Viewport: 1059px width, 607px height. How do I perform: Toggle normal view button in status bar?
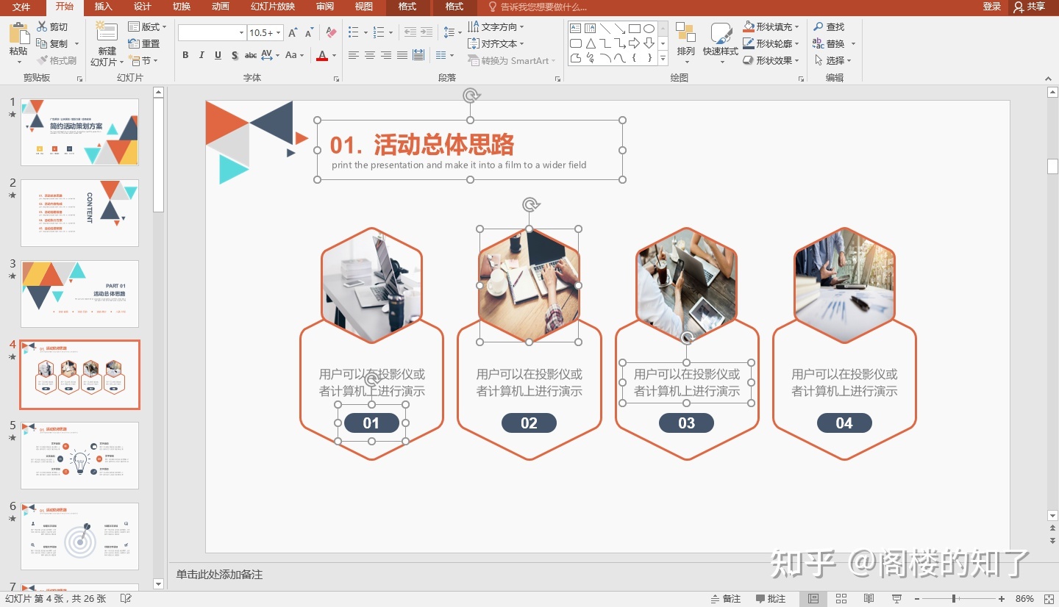[x=813, y=599]
